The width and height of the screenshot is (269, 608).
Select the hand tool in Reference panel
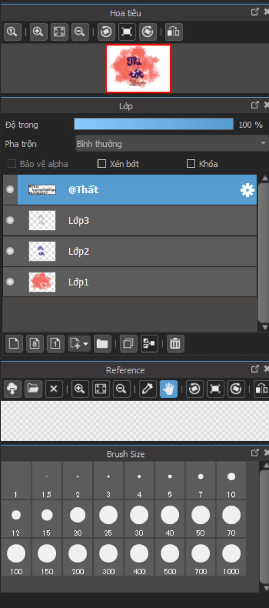click(x=168, y=389)
